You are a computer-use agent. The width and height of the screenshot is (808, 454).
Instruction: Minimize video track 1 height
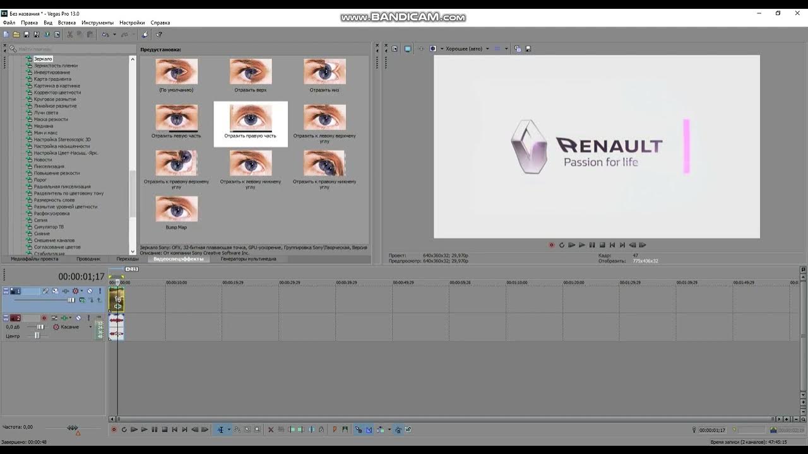point(6,289)
